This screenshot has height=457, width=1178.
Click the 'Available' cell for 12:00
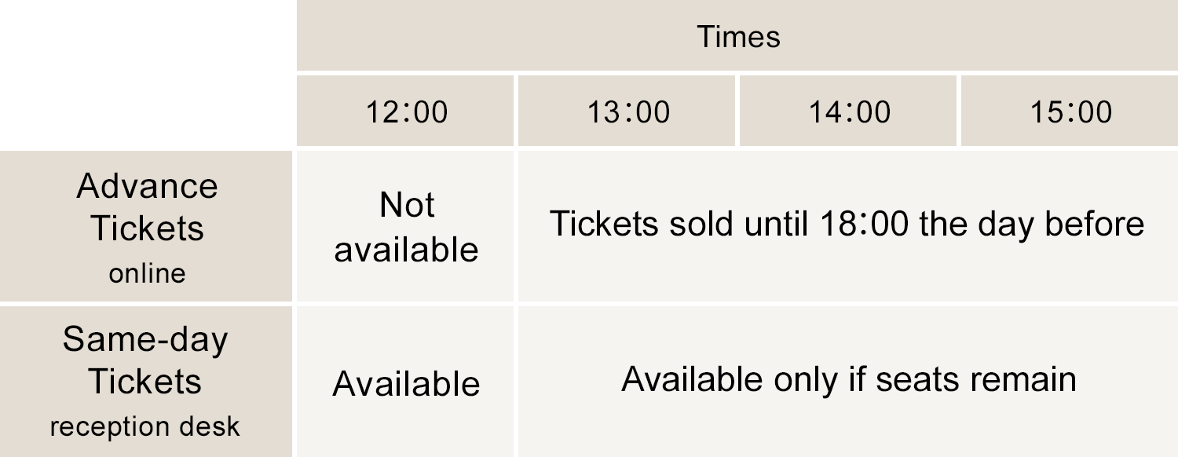[406, 382]
